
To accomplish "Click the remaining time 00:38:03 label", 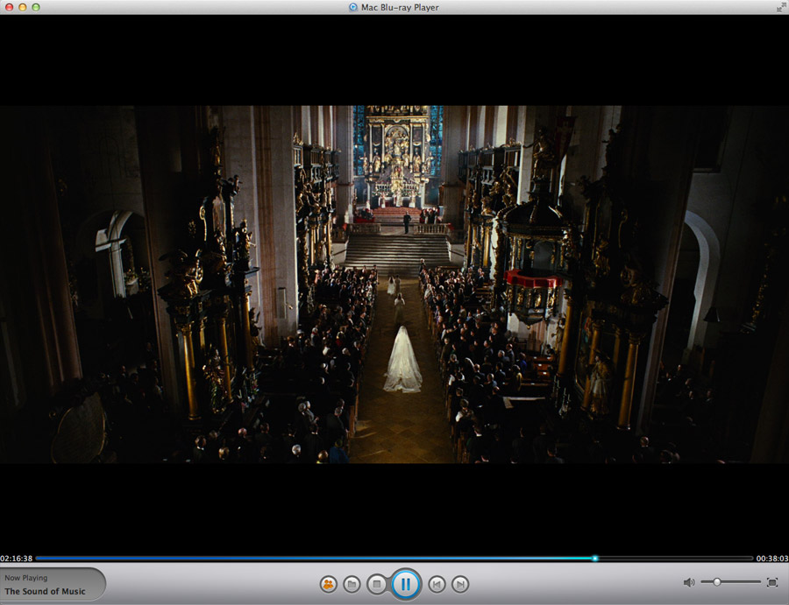I will [x=771, y=559].
